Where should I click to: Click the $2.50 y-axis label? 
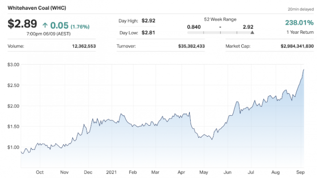pos(13,85)
